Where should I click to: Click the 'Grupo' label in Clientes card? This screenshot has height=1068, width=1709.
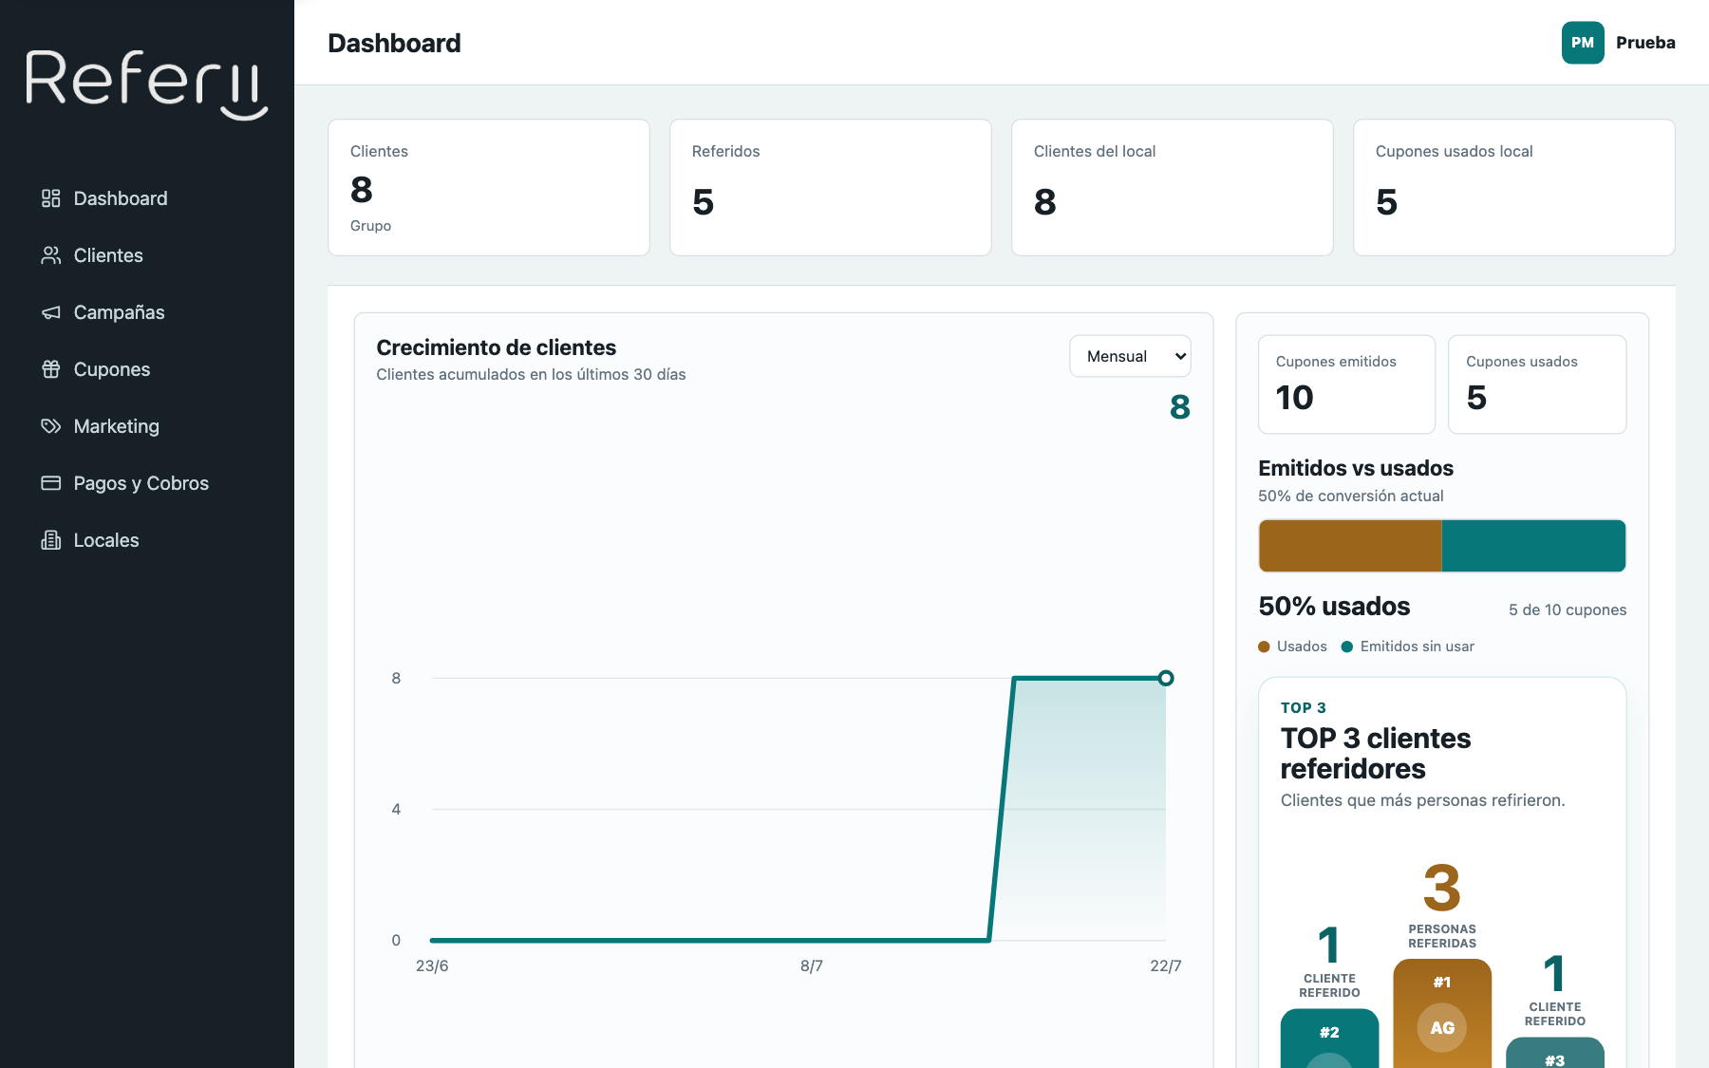click(x=370, y=226)
